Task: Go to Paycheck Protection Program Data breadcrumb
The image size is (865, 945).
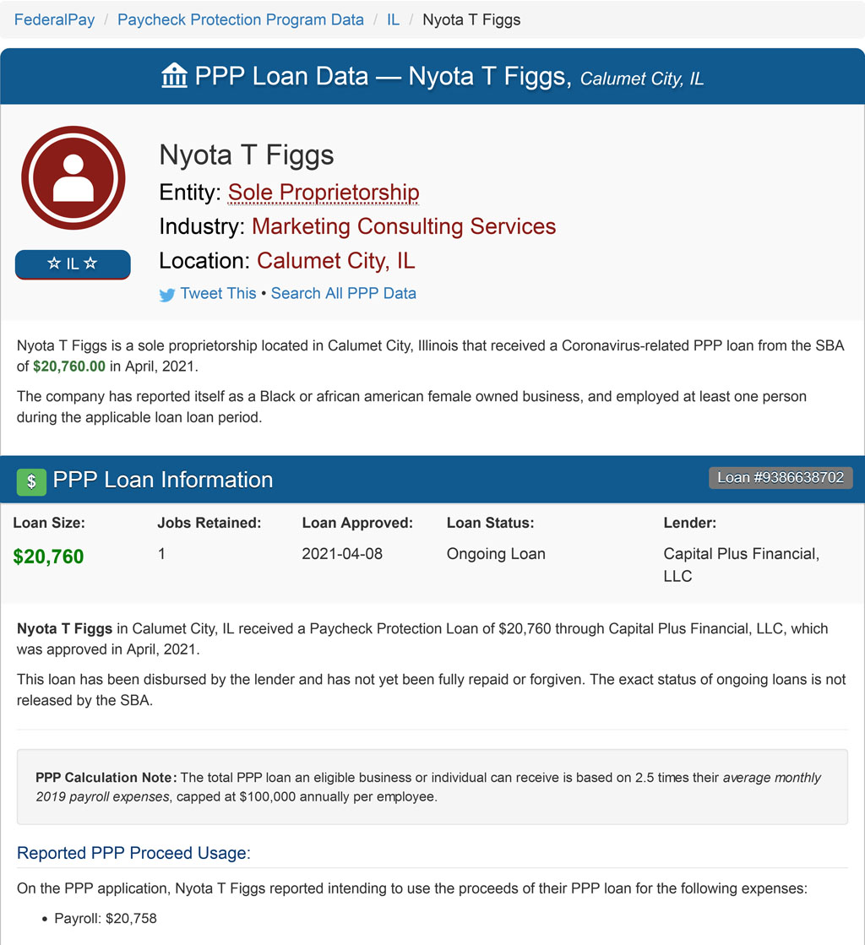Action: [241, 20]
